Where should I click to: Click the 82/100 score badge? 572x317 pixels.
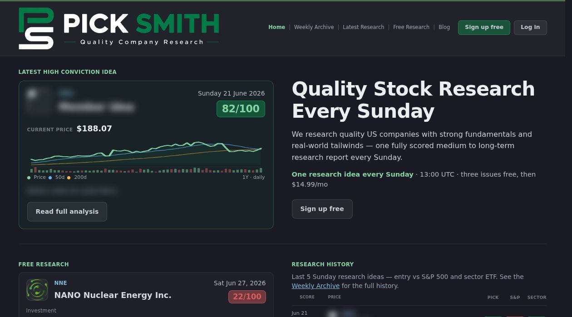tap(241, 109)
